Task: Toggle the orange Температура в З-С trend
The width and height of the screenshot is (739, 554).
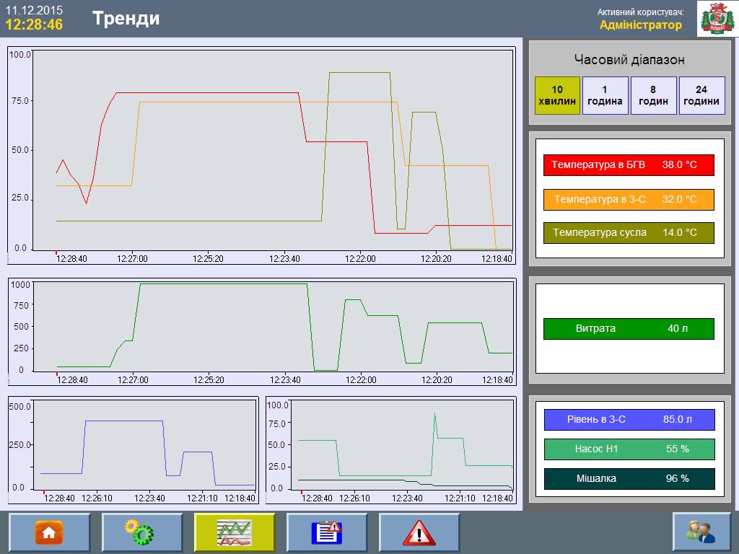Action: pyautogui.click(x=629, y=199)
